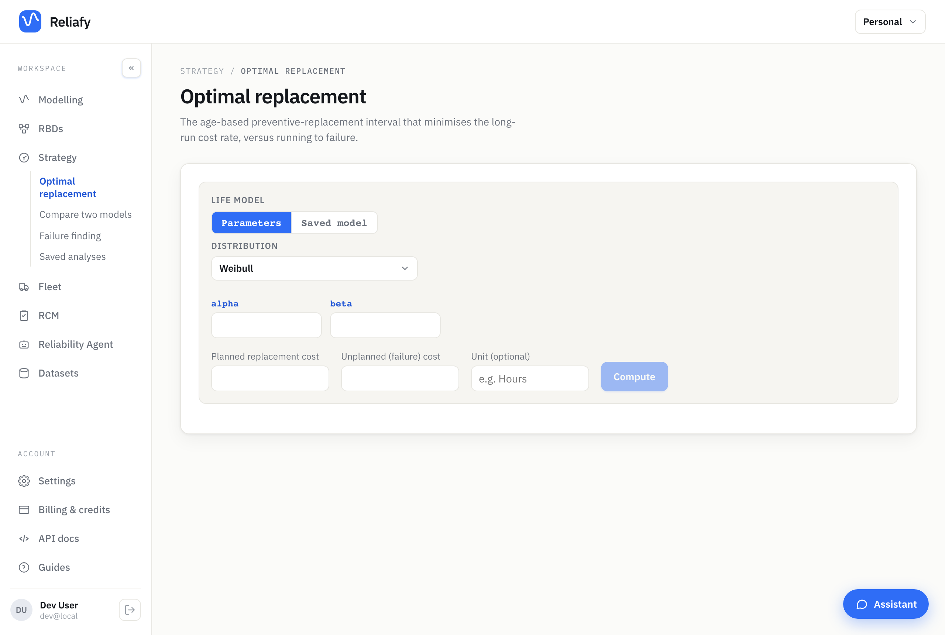Viewport: 945px width, 635px height.
Task: Open the Assistant chat button
Action: 886,604
